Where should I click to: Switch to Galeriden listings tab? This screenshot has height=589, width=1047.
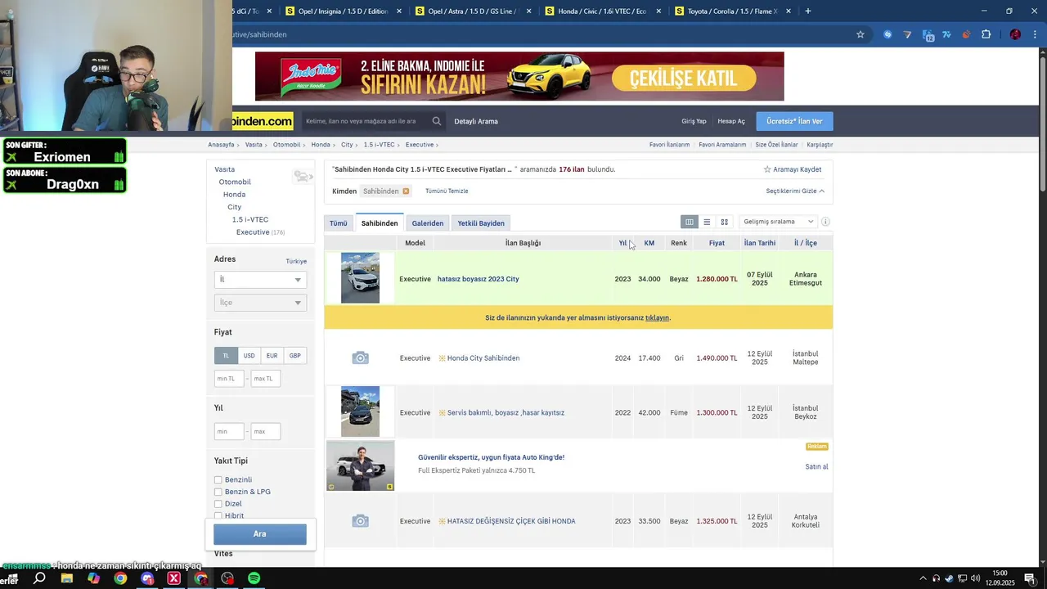[x=428, y=223]
